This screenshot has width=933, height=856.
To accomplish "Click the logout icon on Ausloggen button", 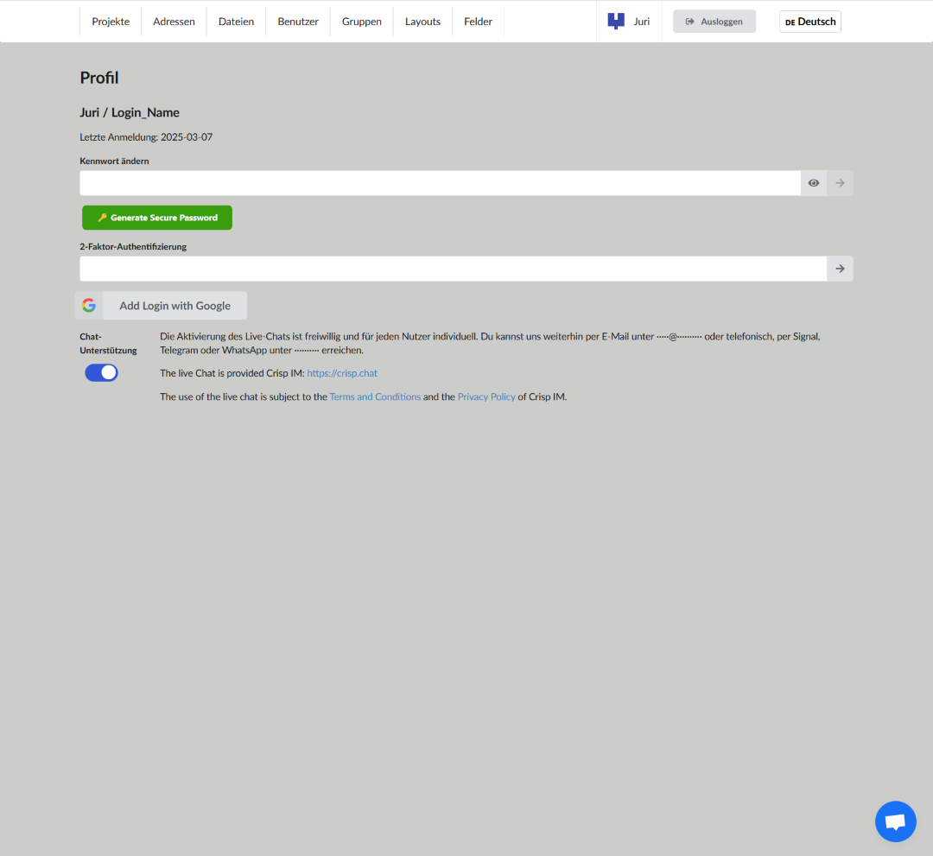I will (689, 21).
